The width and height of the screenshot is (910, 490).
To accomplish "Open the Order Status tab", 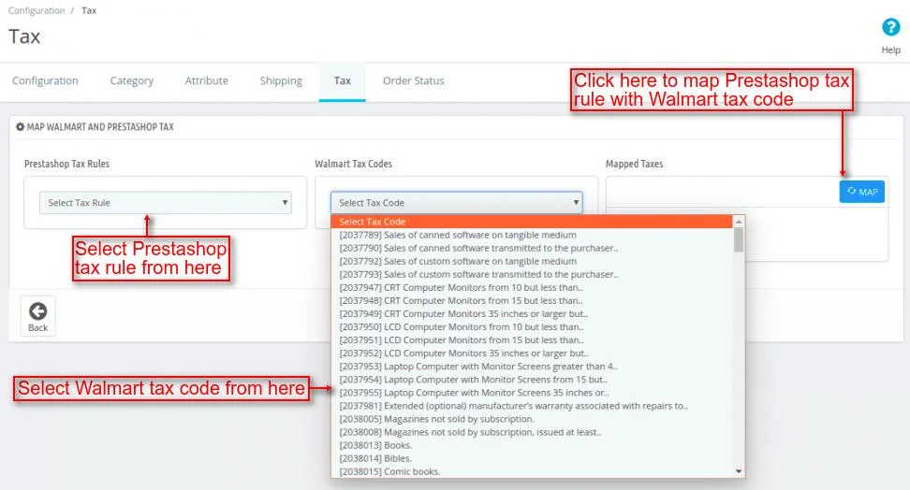I will [x=413, y=80].
